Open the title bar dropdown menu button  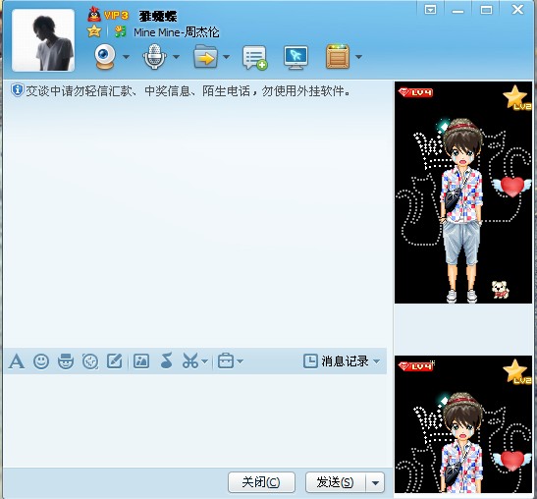431,10
